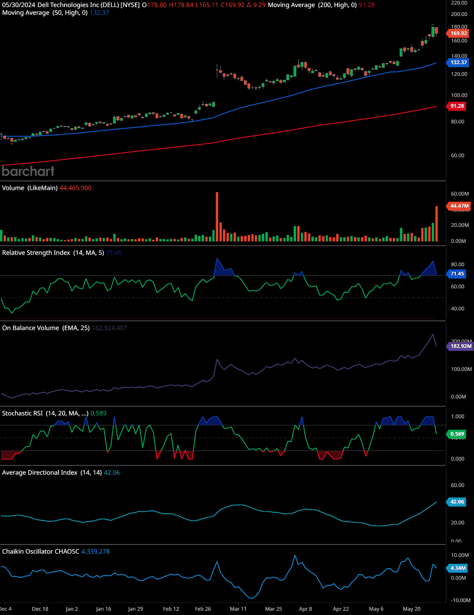
Task: Click the teal 42.06 ADX axis tag
Action: coord(457,502)
